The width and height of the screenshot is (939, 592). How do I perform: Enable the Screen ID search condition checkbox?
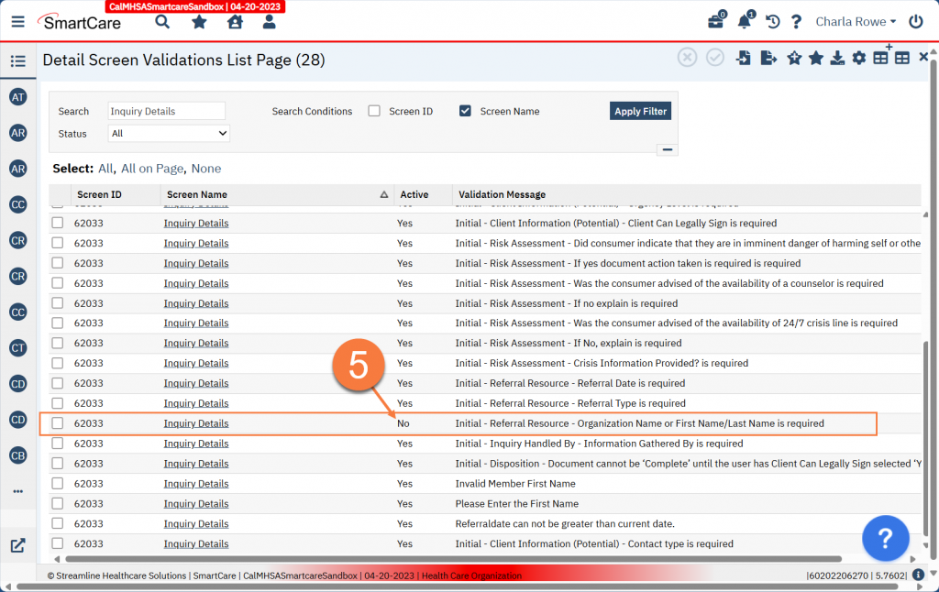pos(374,111)
